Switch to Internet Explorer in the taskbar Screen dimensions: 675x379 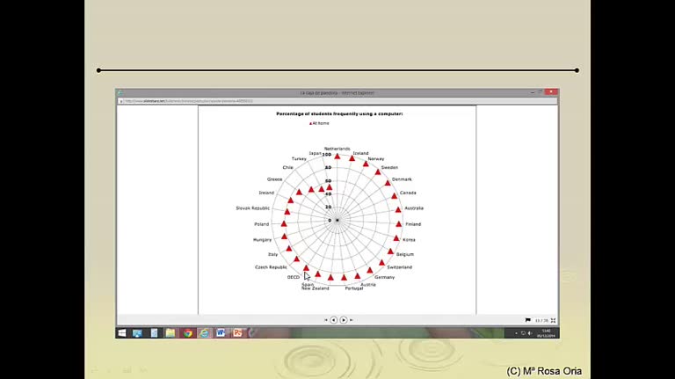point(204,333)
